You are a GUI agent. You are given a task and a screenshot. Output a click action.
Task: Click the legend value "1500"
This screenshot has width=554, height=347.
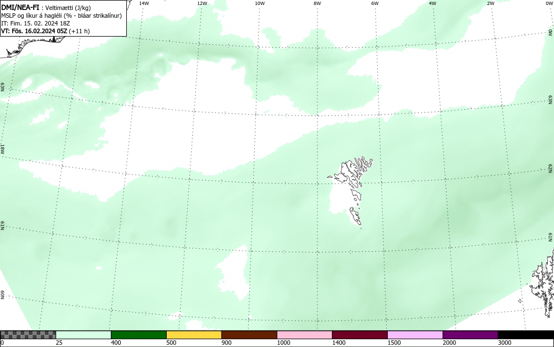pos(394,343)
